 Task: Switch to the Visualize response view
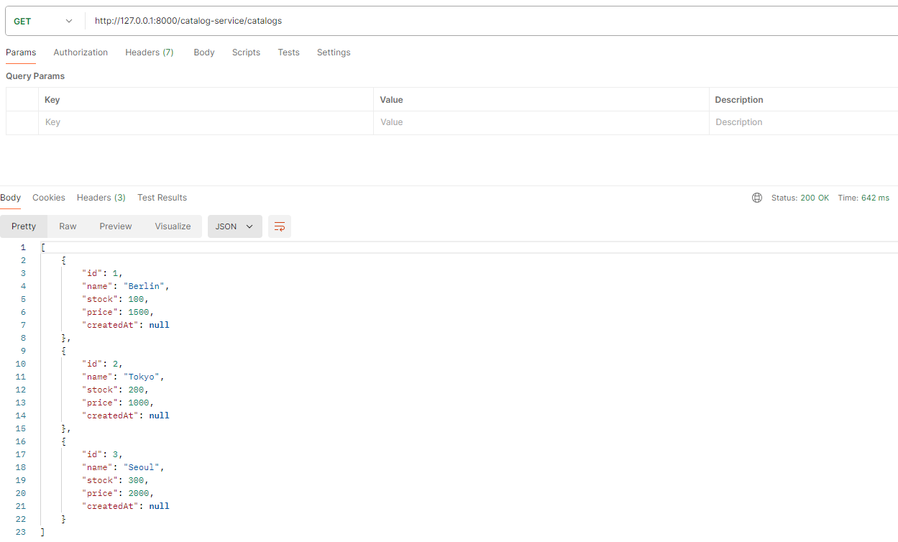click(x=173, y=226)
